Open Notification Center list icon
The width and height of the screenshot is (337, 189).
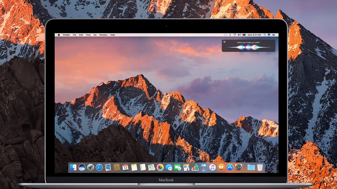tap(274, 35)
